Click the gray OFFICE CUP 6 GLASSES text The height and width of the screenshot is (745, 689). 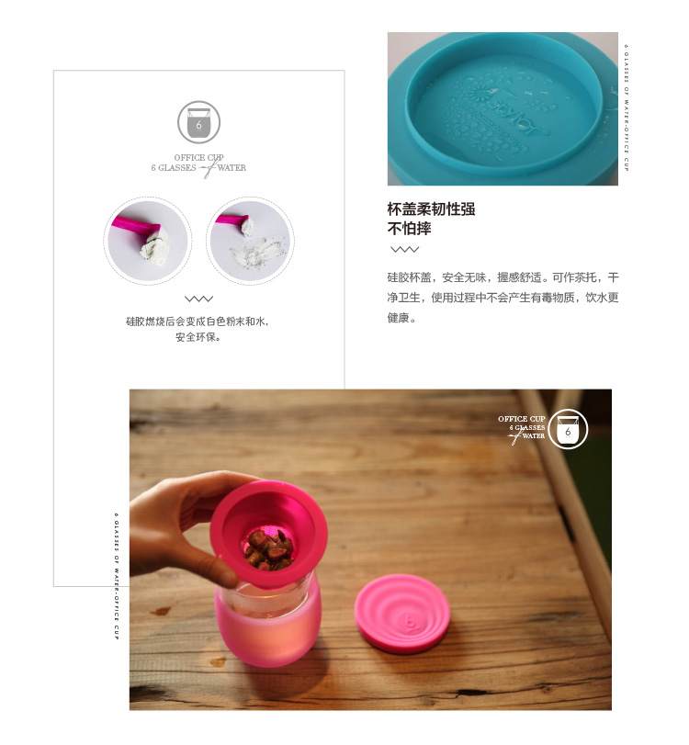pos(198,163)
